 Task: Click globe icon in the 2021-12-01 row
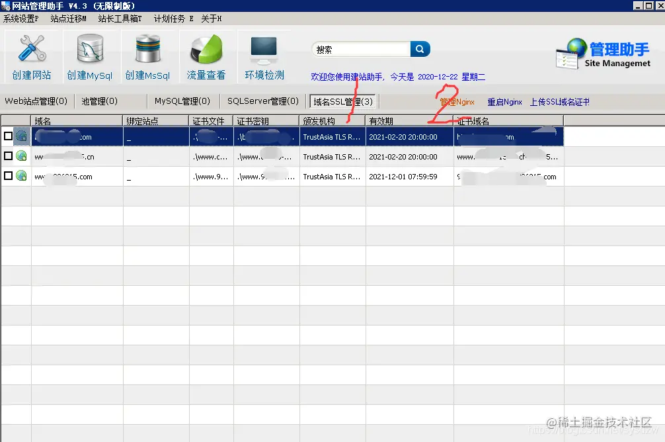coord(21,176)
